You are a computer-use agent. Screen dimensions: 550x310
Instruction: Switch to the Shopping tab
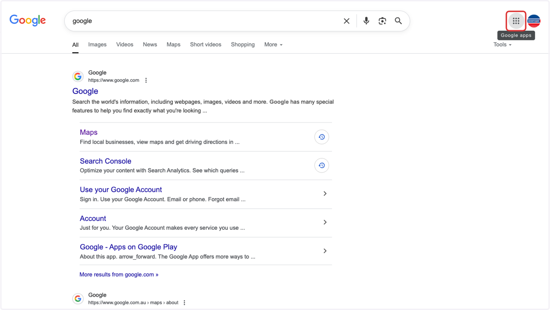pyautogui.click(x=242, y=44)
